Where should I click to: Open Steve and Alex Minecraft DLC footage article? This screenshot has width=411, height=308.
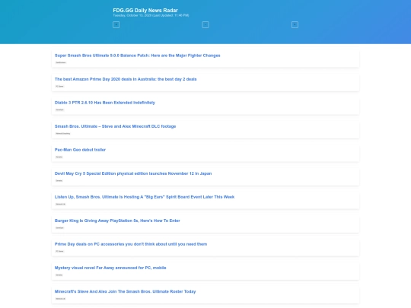(x=116, y=126)
